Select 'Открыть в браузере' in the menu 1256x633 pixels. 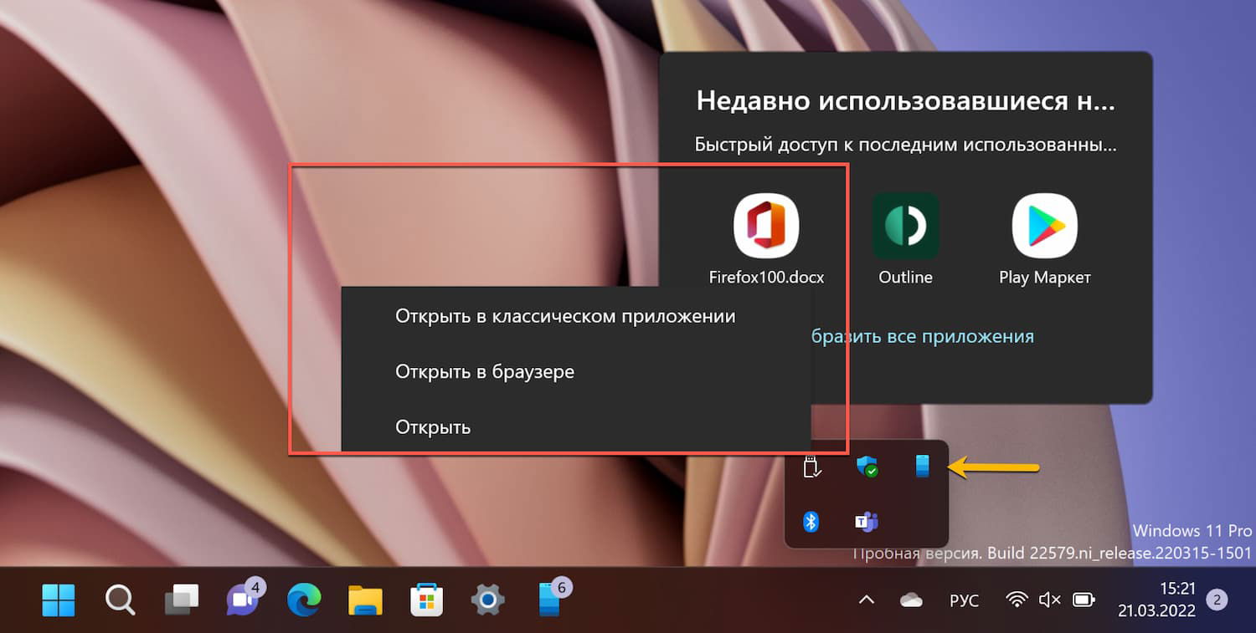tap(484, 371)
